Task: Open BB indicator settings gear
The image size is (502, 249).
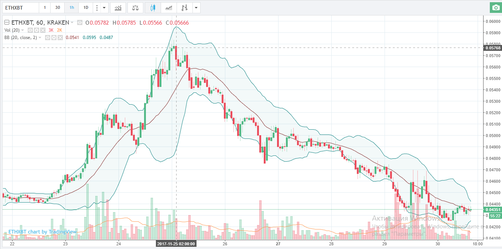Action: coord(54,37)
